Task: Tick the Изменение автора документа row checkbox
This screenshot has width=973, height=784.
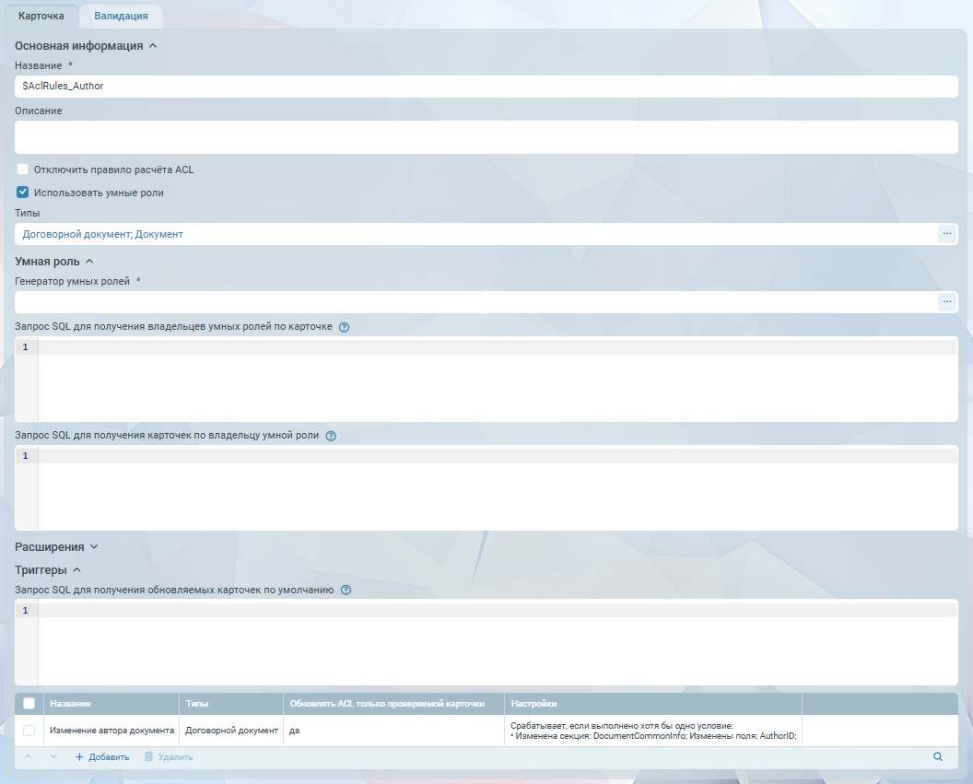Action: (x=29, y=731)
